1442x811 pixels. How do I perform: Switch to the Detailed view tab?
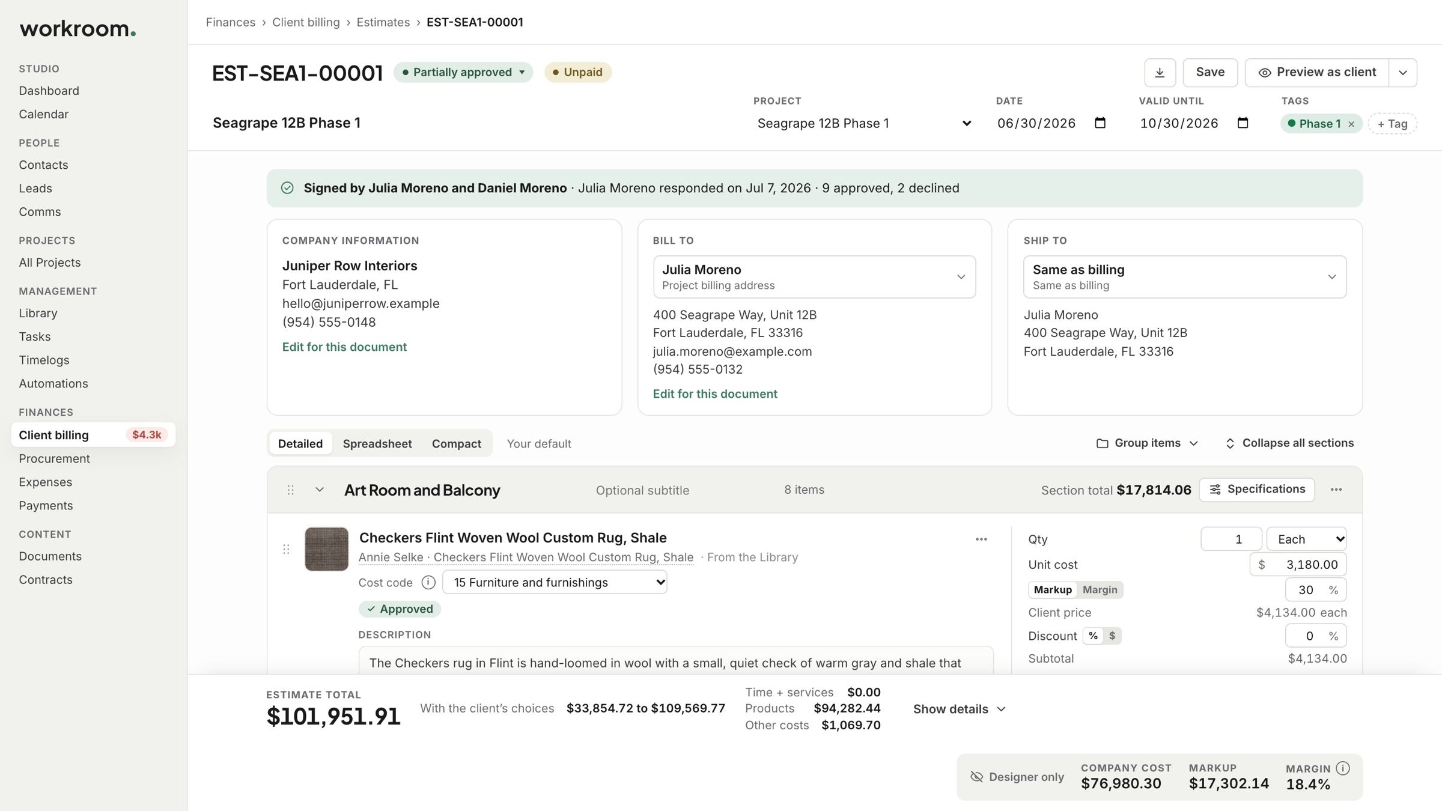click(x=300, y=443)
